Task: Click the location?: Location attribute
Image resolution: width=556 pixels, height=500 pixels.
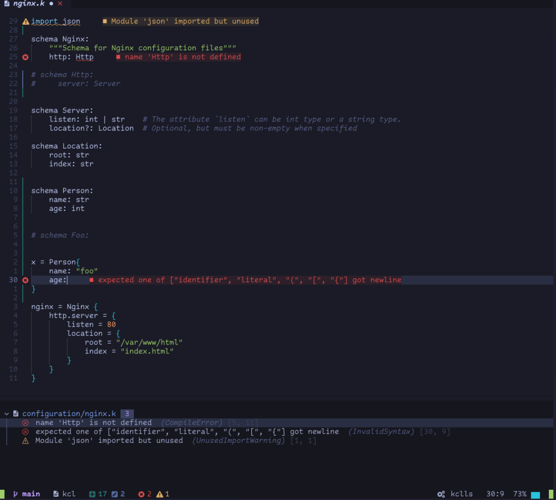Action: (92, 128)
